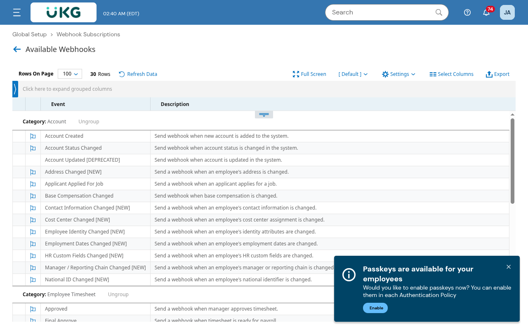Click the Webhook Subscriptions breadcrumb
Screen dimensions: 528x330
(x=88, y=35)
